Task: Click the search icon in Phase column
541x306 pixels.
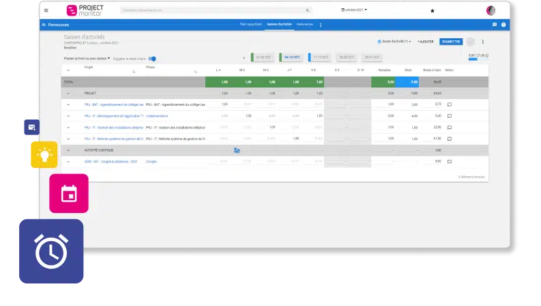Action: (x=195, y=72)
